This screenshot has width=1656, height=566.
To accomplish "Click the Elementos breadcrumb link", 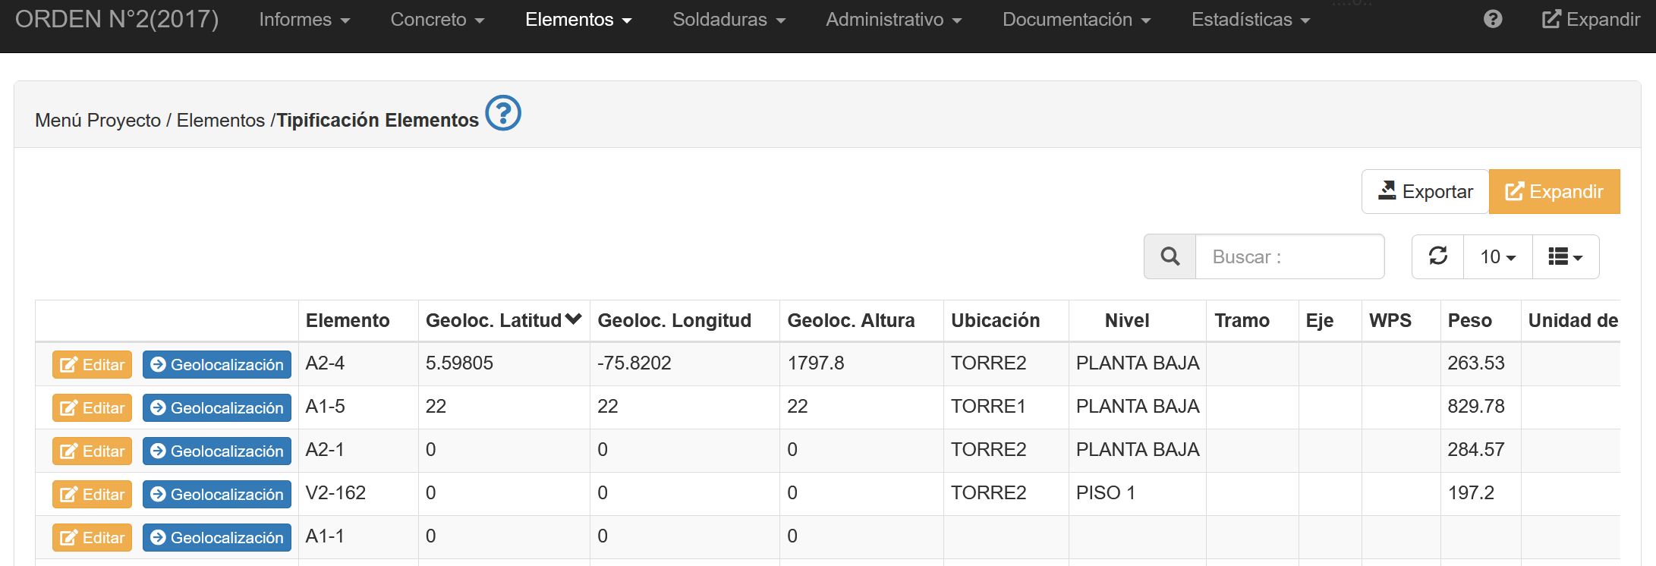I will coord(220,121).
